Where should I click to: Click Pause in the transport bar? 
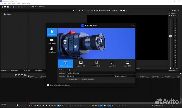pos(41,105)
